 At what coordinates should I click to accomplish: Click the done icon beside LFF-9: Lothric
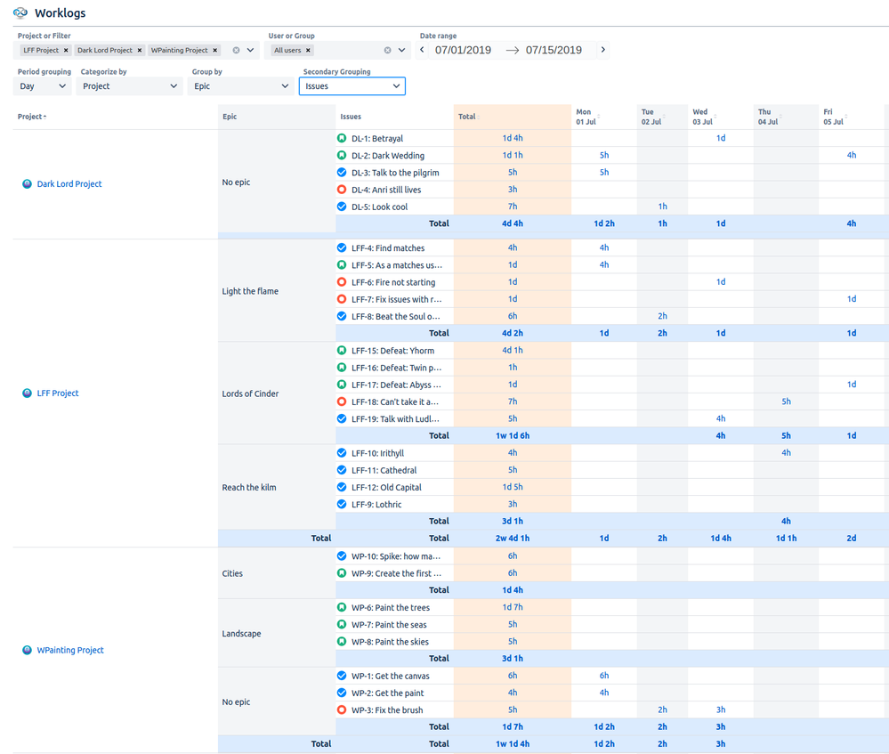341,504
